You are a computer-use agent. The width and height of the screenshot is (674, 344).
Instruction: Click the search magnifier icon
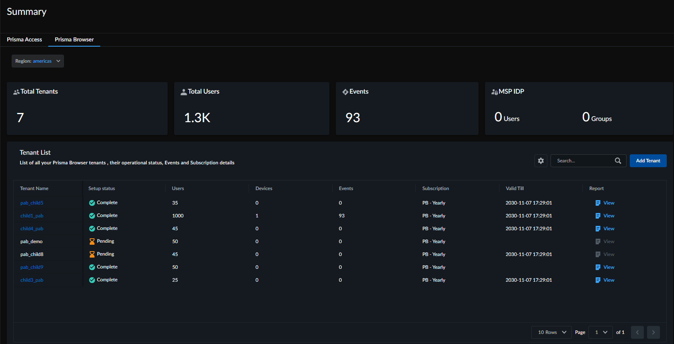click(x=618, y=161)
